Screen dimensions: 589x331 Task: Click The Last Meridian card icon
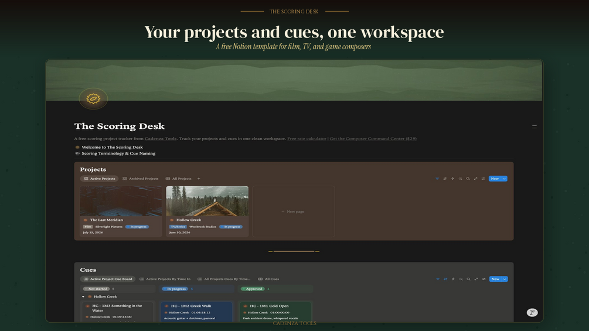pos(85,220)
